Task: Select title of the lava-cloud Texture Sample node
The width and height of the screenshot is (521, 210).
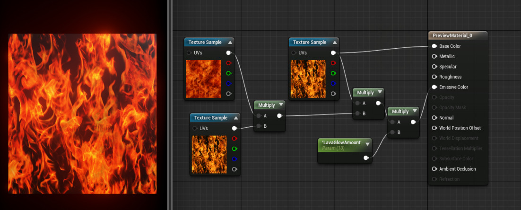Action: pos(205,42)
